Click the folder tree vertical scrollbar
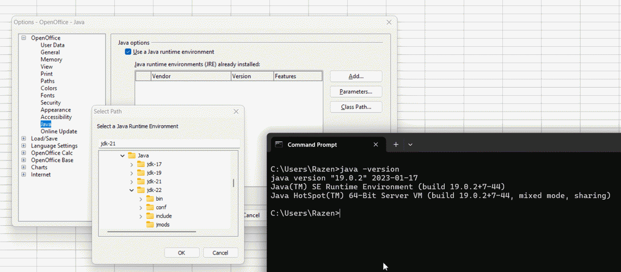Viewport: 621px width, 272px height. [x=233, y=183]
